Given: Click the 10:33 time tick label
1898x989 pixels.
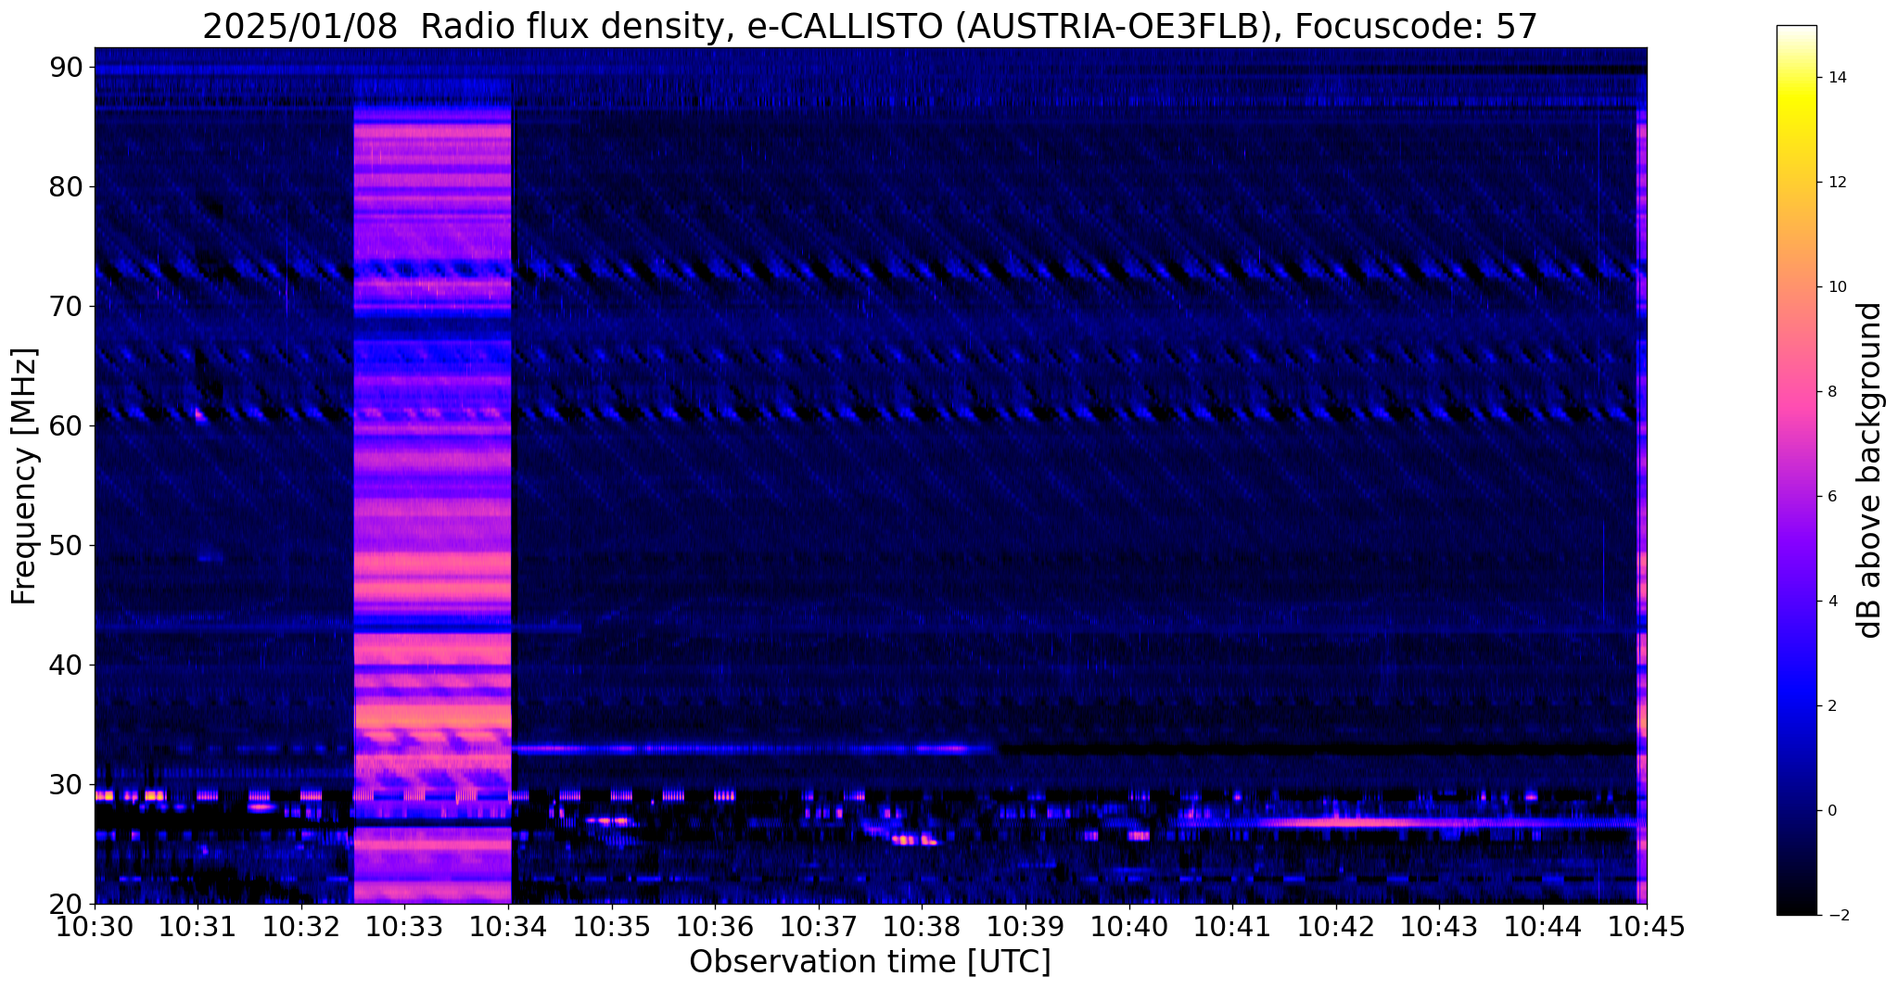Looking at the screenshot, I should [405, 926].
